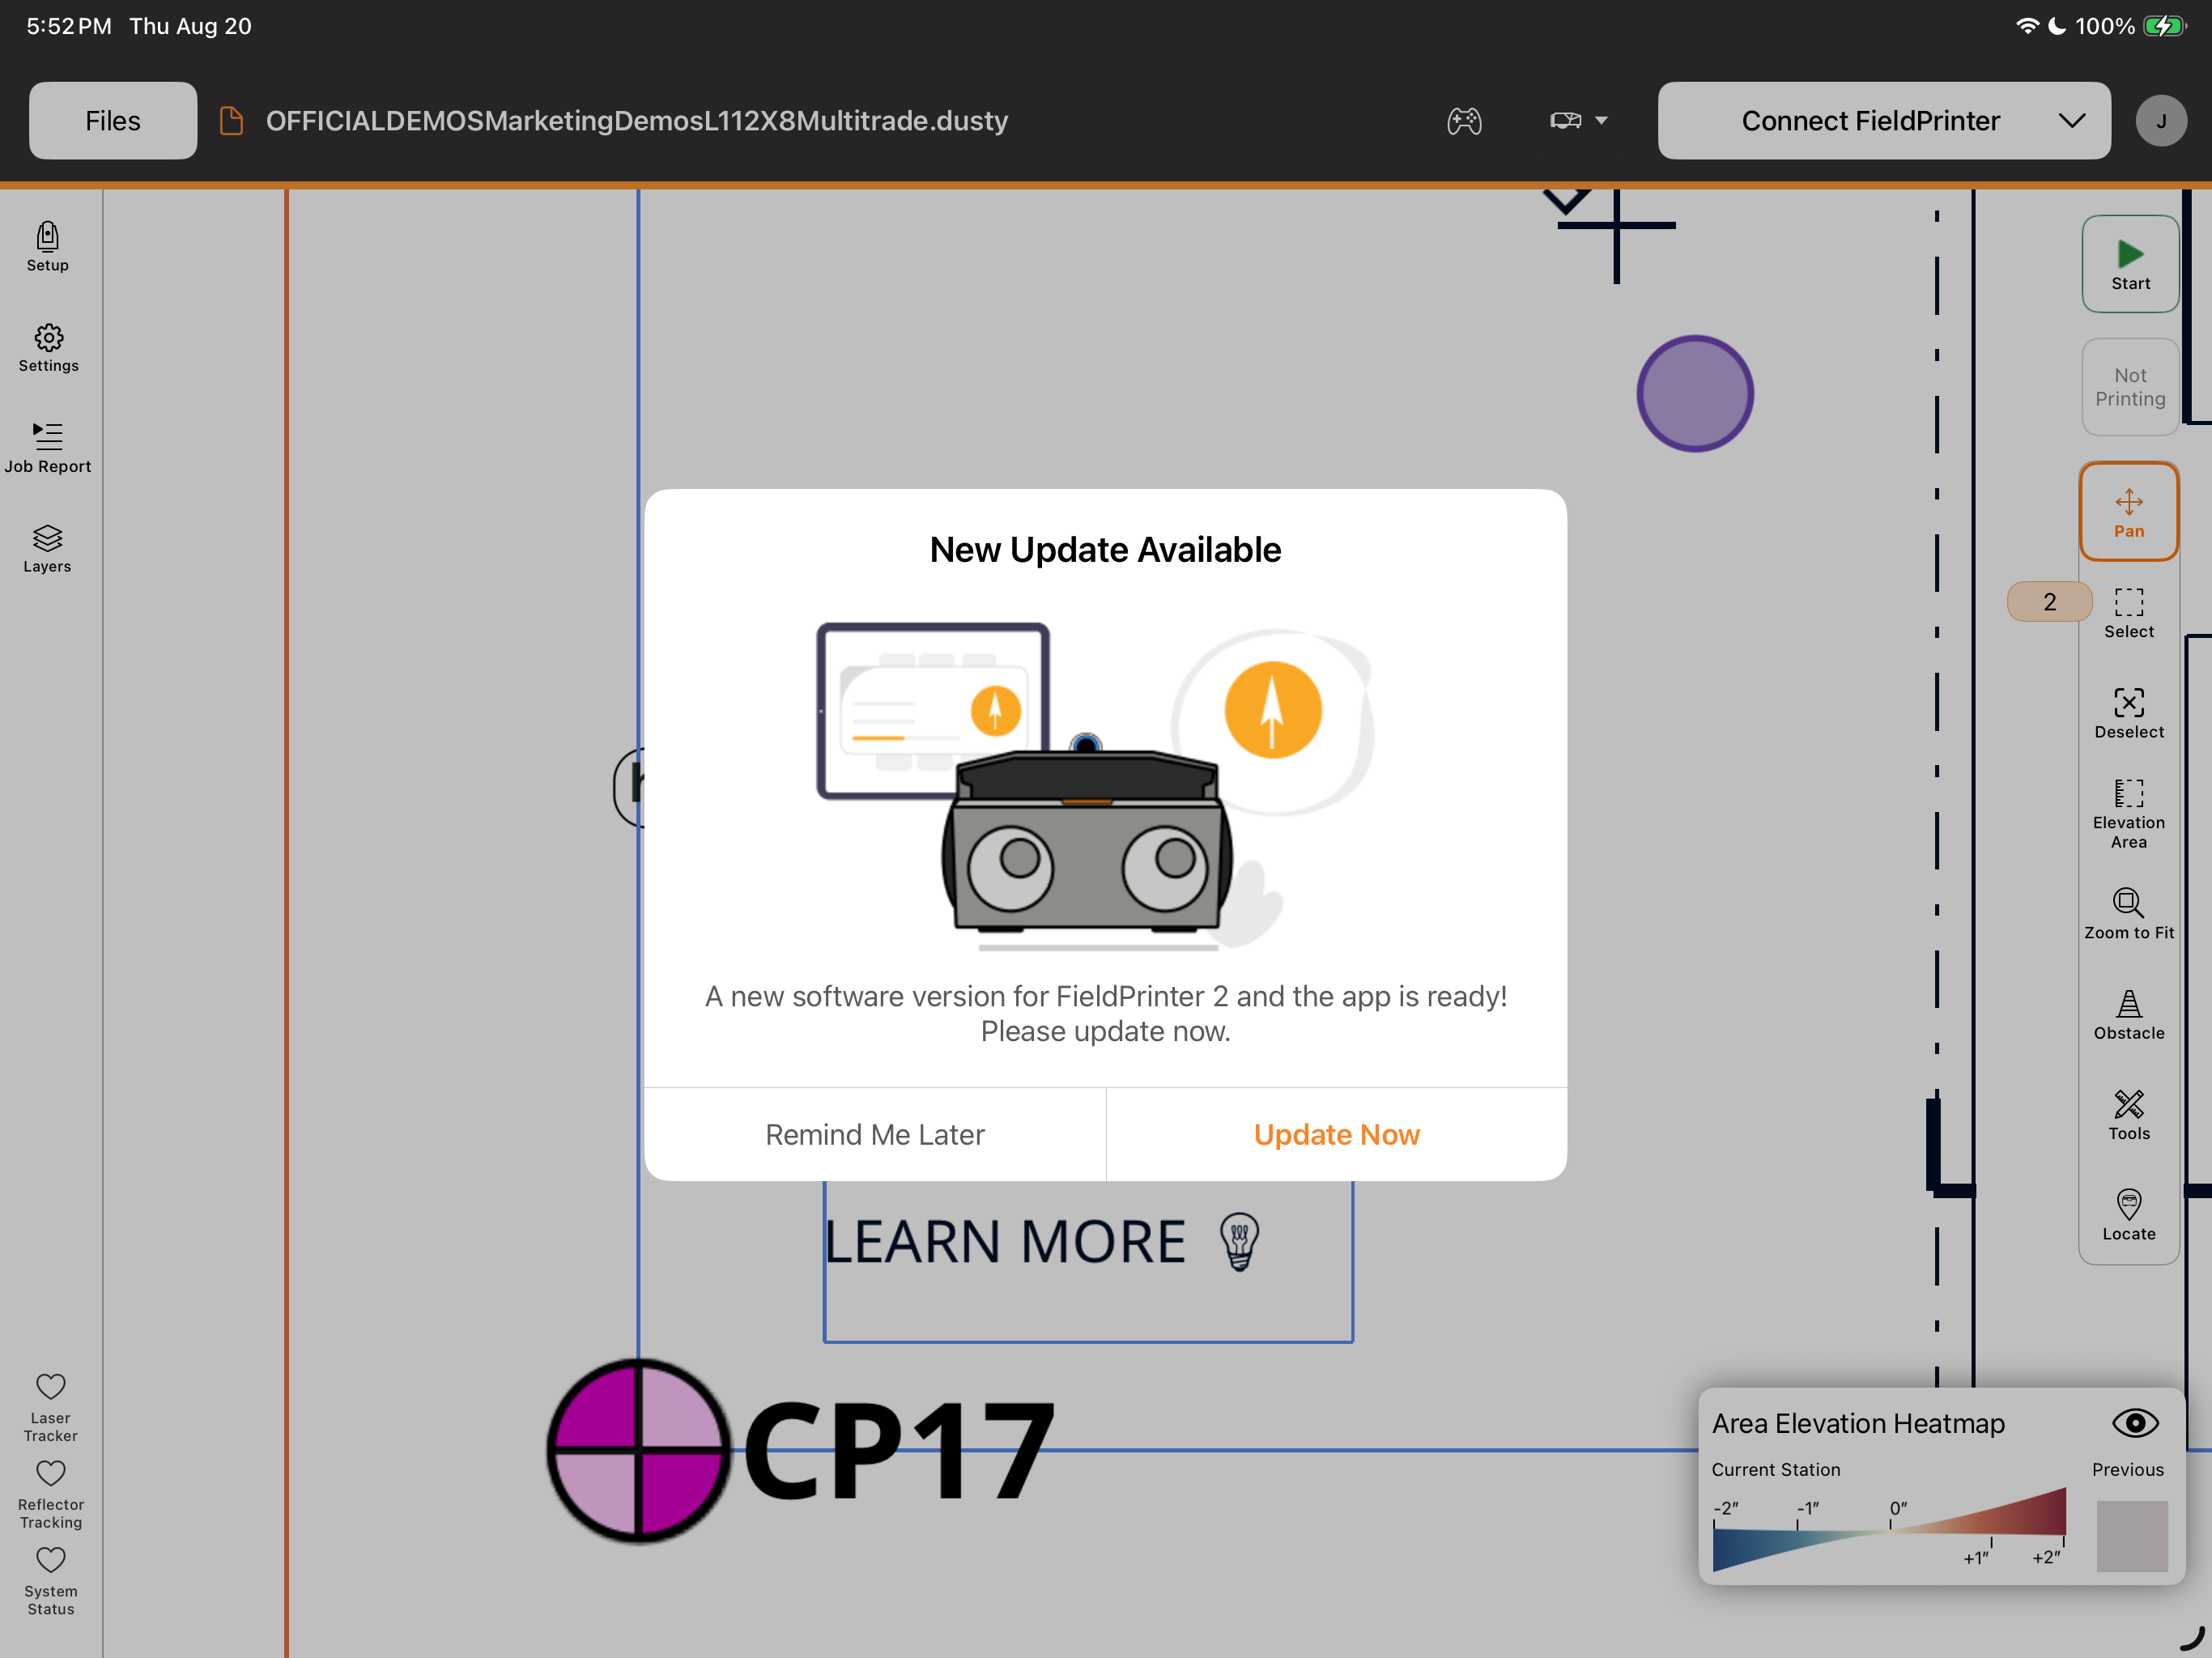Tap the elevation heatmap color gradient scale
This screenshot has width=2212, height=1658.
1889,1531
